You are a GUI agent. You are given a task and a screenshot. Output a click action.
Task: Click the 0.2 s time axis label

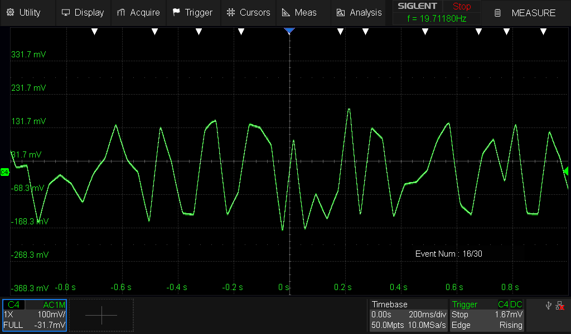pyautogui.click(x=342, y=287)
